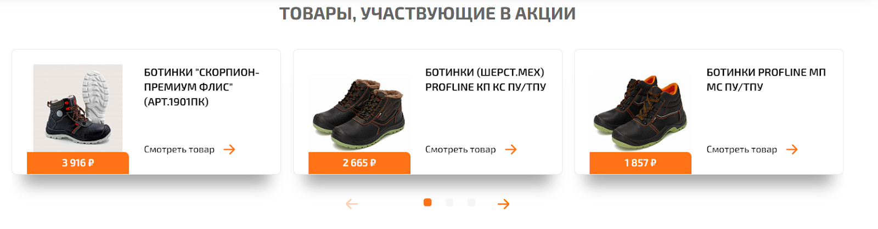Click the Скорпион-Премиум Флис boot photo
The height and width of the screenshot is (229, 878).
coord(78,108)
